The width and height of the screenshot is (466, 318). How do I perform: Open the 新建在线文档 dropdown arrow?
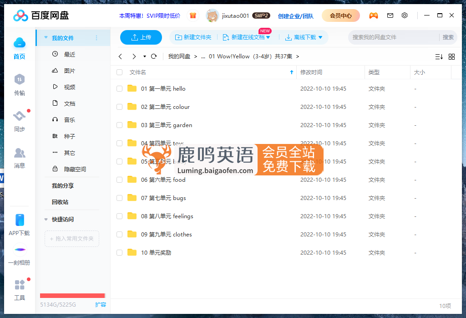(269, 37)
